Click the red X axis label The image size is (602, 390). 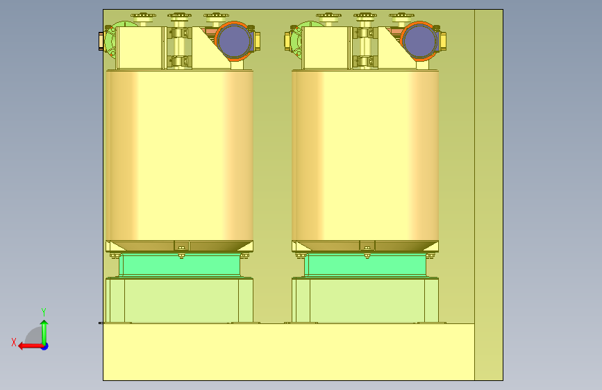[14, 342]
